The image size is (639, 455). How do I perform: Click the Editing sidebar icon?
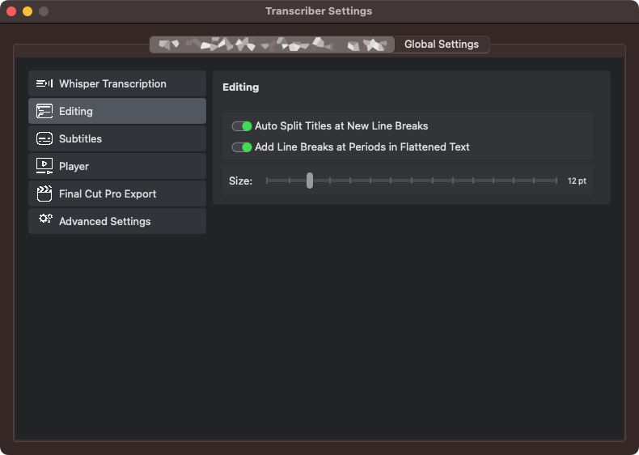[x=44, y=111]
